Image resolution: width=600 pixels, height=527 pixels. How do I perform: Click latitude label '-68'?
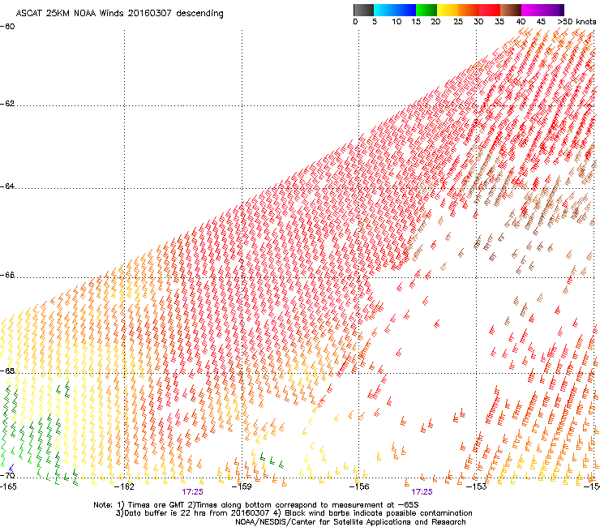(7, 371)
